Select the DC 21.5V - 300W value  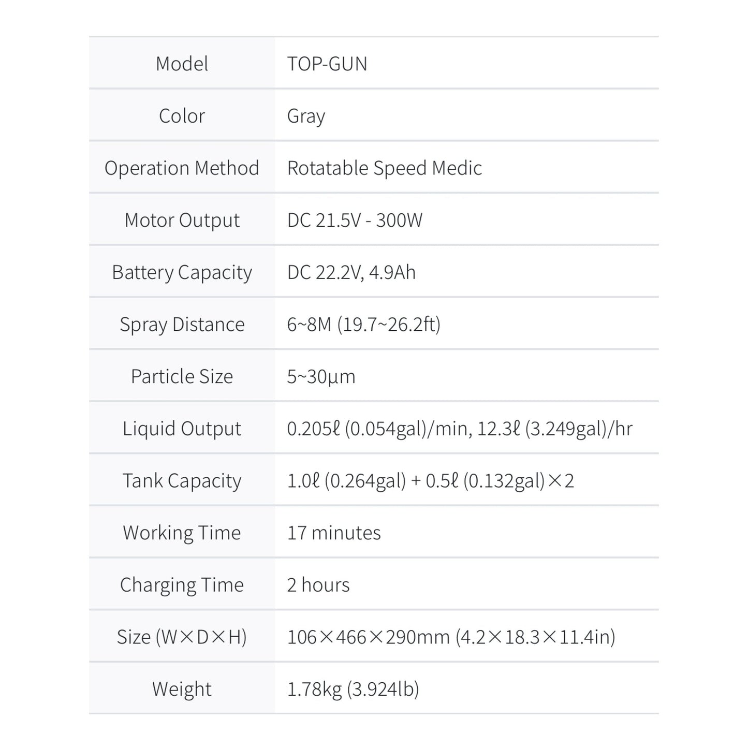coord(355,220)
